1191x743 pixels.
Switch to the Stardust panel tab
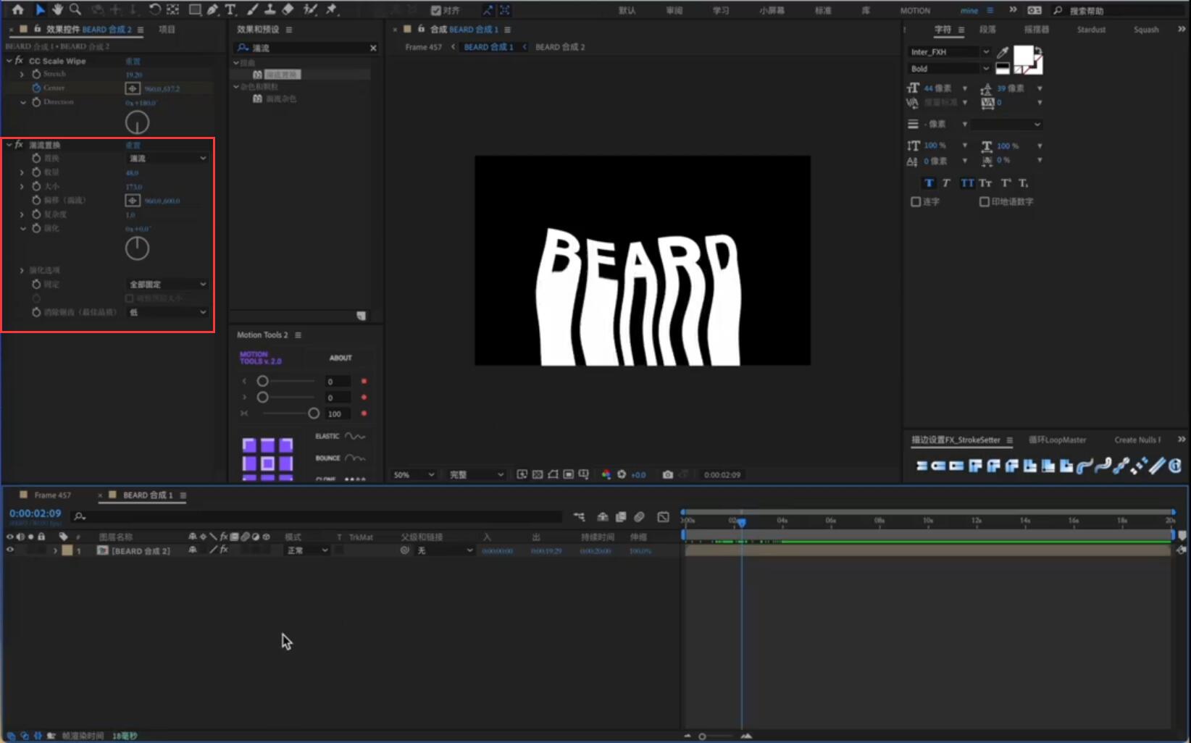(1091, 30)
